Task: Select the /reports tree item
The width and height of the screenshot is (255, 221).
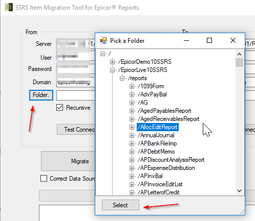Action: tap(137, 78)
